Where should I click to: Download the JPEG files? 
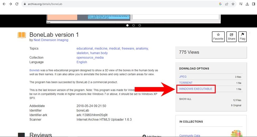tap(183, 76)
